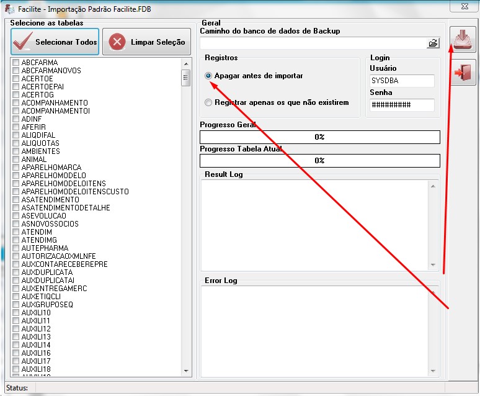Click table list scrollbar up arrow
The image size is (480, 396).
click(x=186, y=64)
